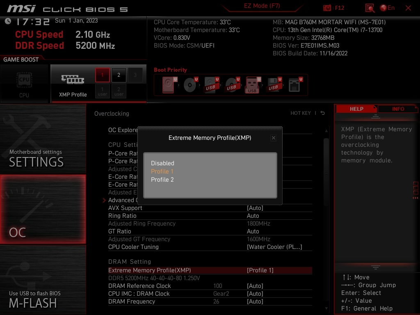Switch to the INFO tab
This screenshot has height=315, width=420.
click(x=398, y=109)
